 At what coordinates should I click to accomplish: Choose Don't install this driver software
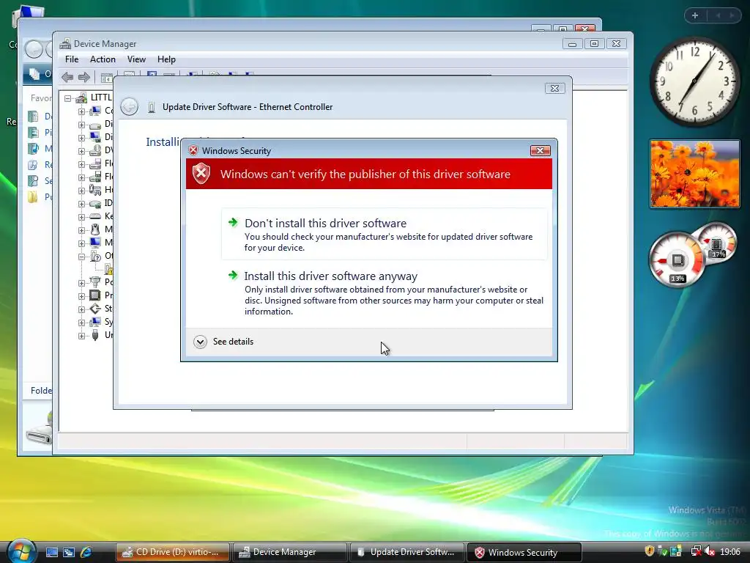pos(384,234)
